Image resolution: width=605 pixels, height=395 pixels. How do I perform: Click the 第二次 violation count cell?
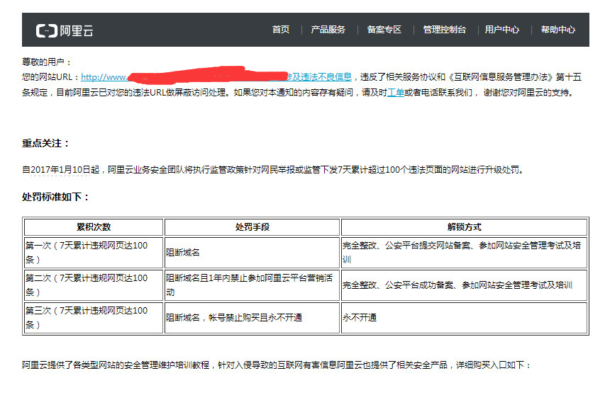coord(94,285)
